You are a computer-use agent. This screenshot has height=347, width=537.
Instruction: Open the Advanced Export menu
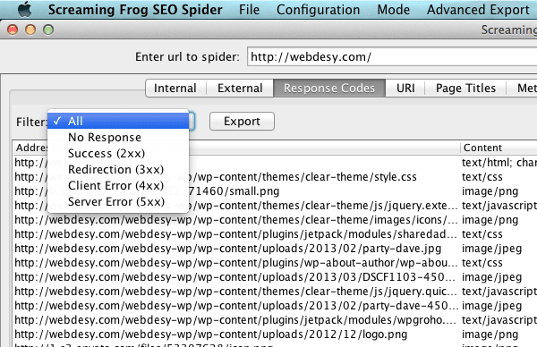point(478,10)
